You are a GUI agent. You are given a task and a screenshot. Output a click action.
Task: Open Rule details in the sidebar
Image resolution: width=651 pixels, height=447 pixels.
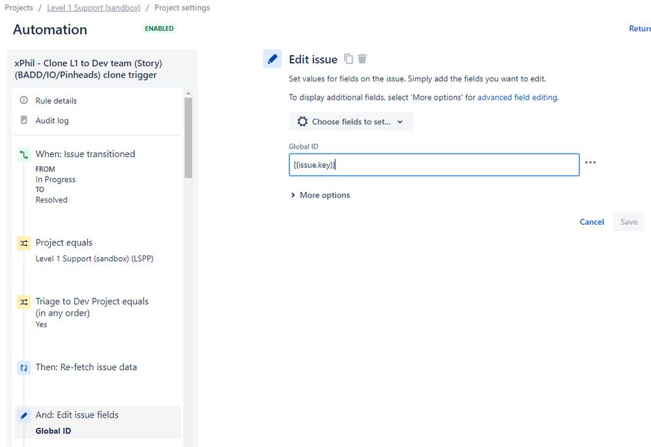[56, 101]
